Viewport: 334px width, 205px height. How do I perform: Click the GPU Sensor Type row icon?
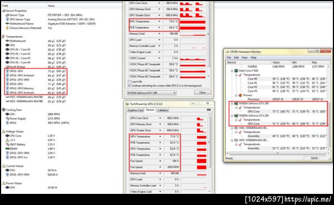[7, 19]
